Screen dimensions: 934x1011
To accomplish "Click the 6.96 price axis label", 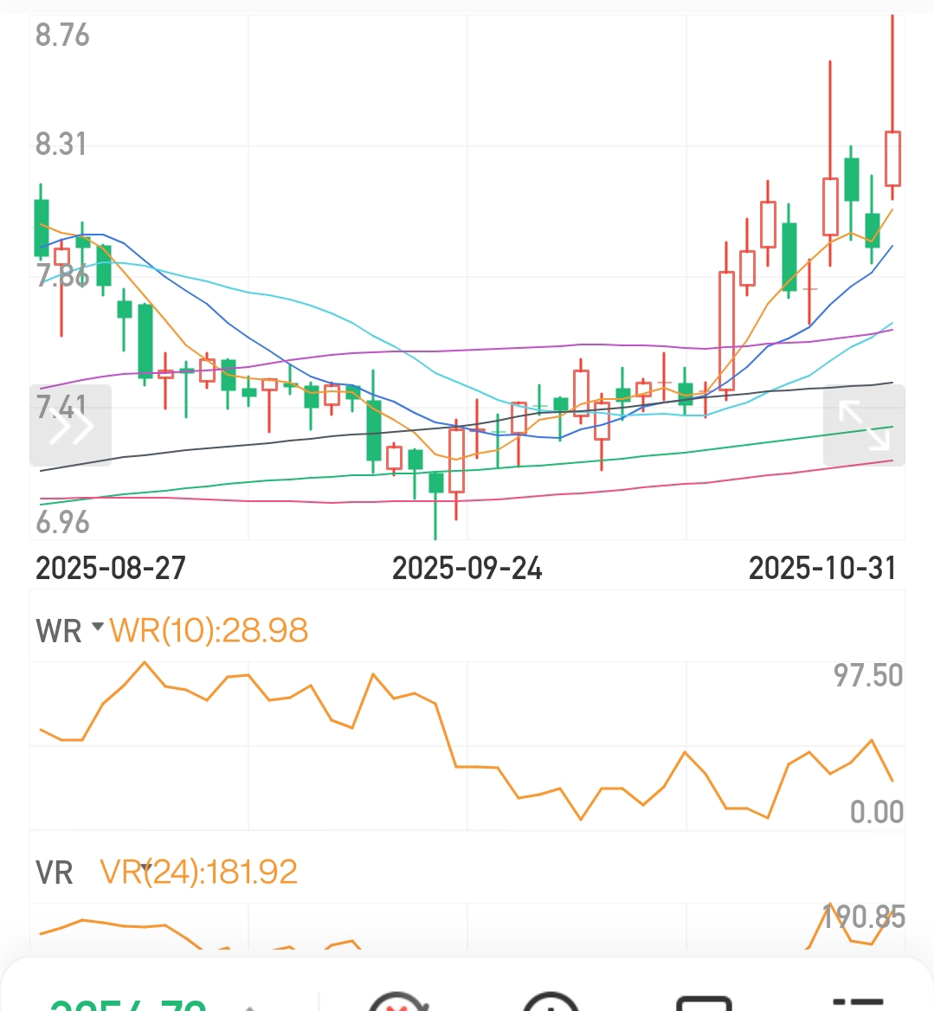I will 62,522.
